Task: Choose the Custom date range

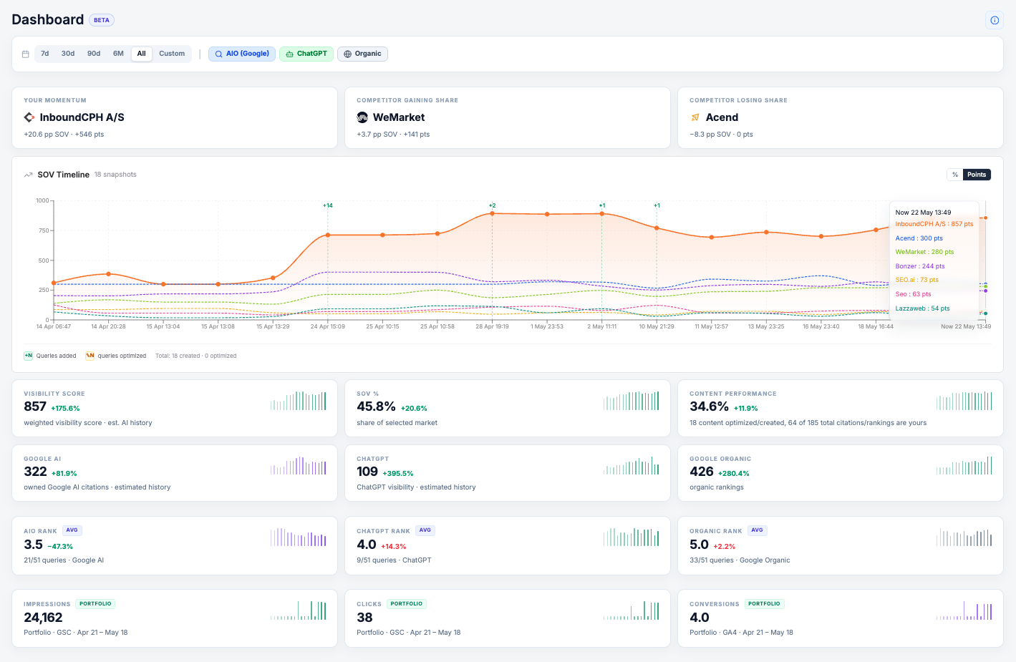Action: pos(172,54)
